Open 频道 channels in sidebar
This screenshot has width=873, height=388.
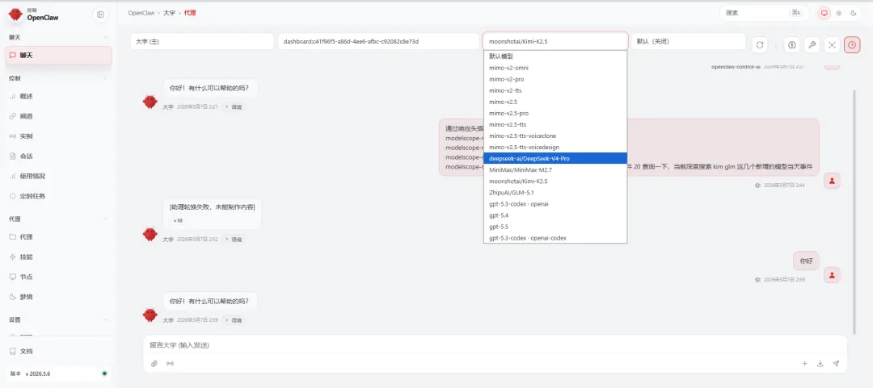(58, 116)
